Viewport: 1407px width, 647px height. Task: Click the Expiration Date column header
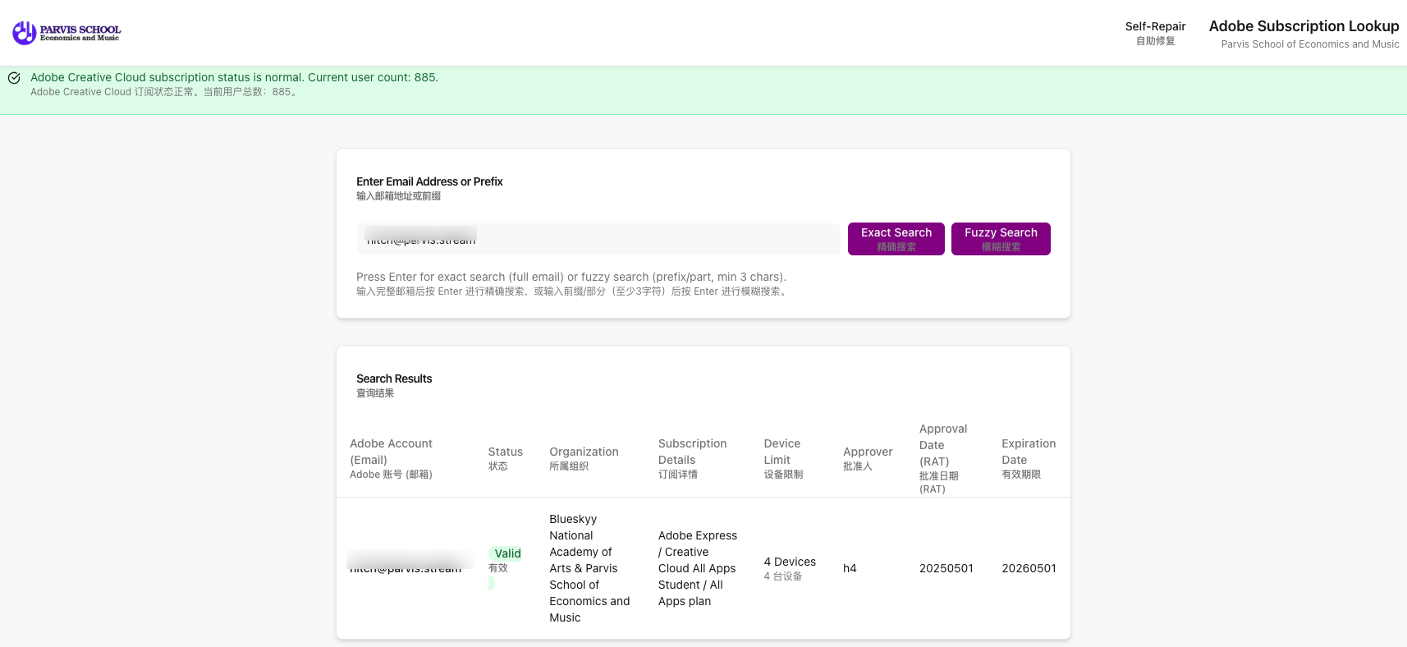1029,458
